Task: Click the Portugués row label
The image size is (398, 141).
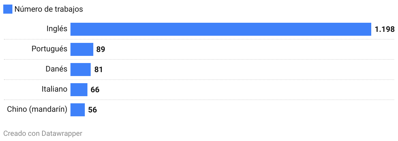Action: pyautogui.click(x=49, y=49)
